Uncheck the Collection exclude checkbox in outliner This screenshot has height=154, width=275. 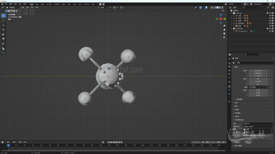[x=267, y=13]
